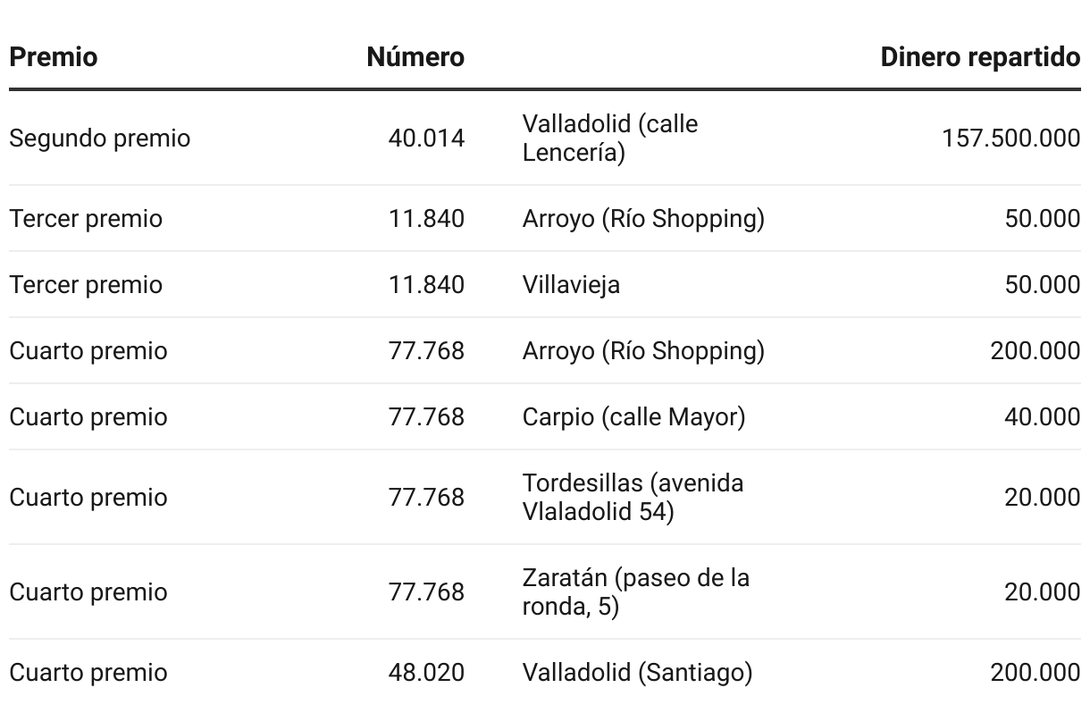Click the number 40.014
The width and height of the screenshot is (1090, 713).
click(x=426, y=138)
